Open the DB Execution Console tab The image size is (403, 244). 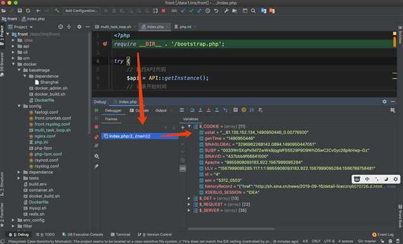coord(83,235)
